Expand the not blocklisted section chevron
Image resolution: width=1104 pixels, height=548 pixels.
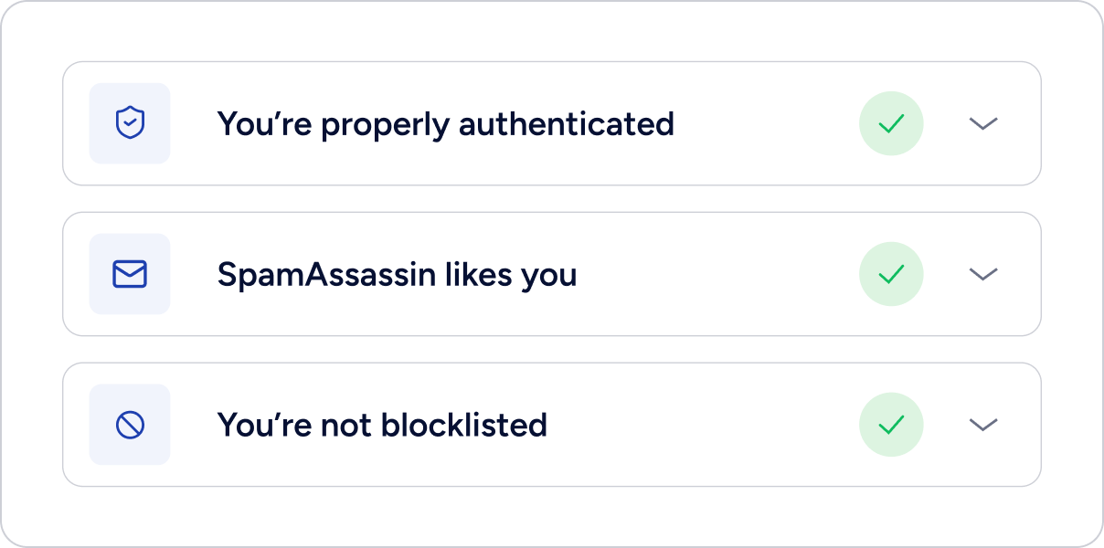(x=983, y=425)
